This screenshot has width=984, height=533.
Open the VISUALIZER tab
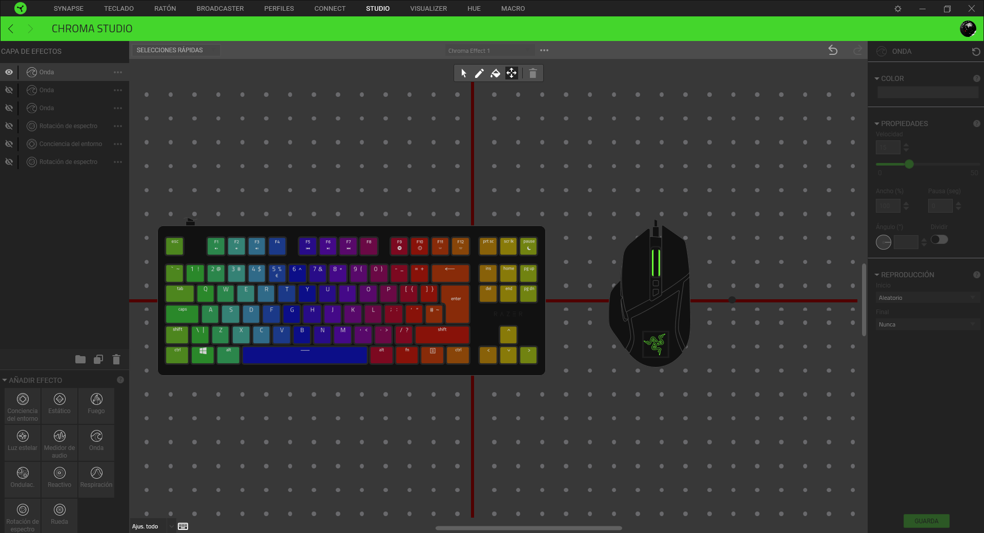(428, 9)
